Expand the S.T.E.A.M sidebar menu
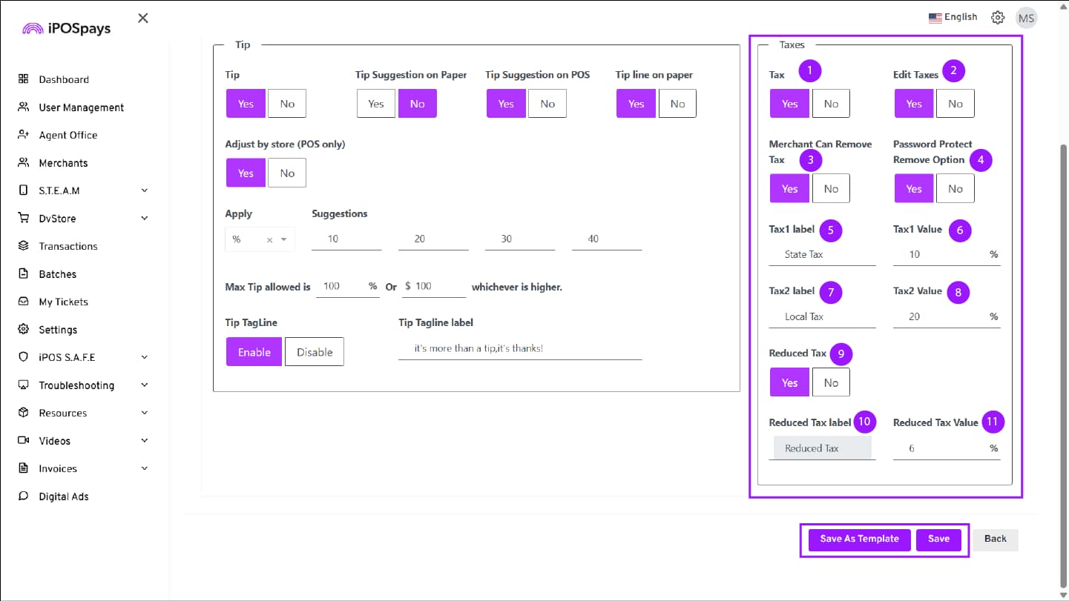The width and height of the screenshot is (1069, 601). [145, 190]
